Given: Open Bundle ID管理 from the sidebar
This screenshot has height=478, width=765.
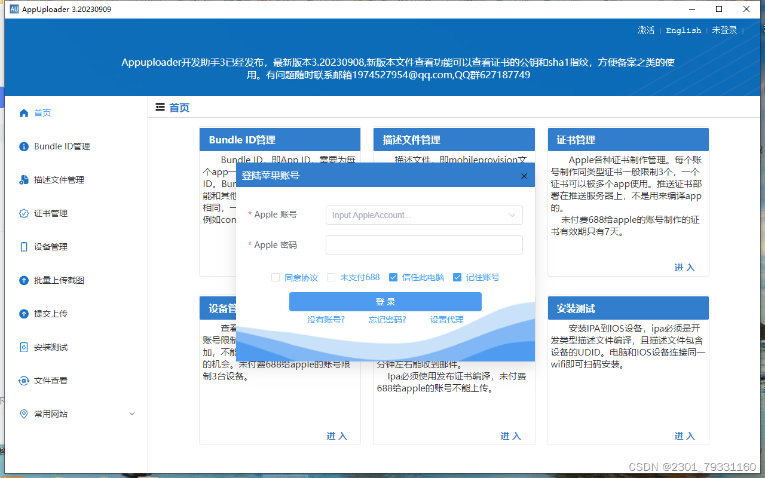Looking at the screenshot, I should click(x=62, y=146).
